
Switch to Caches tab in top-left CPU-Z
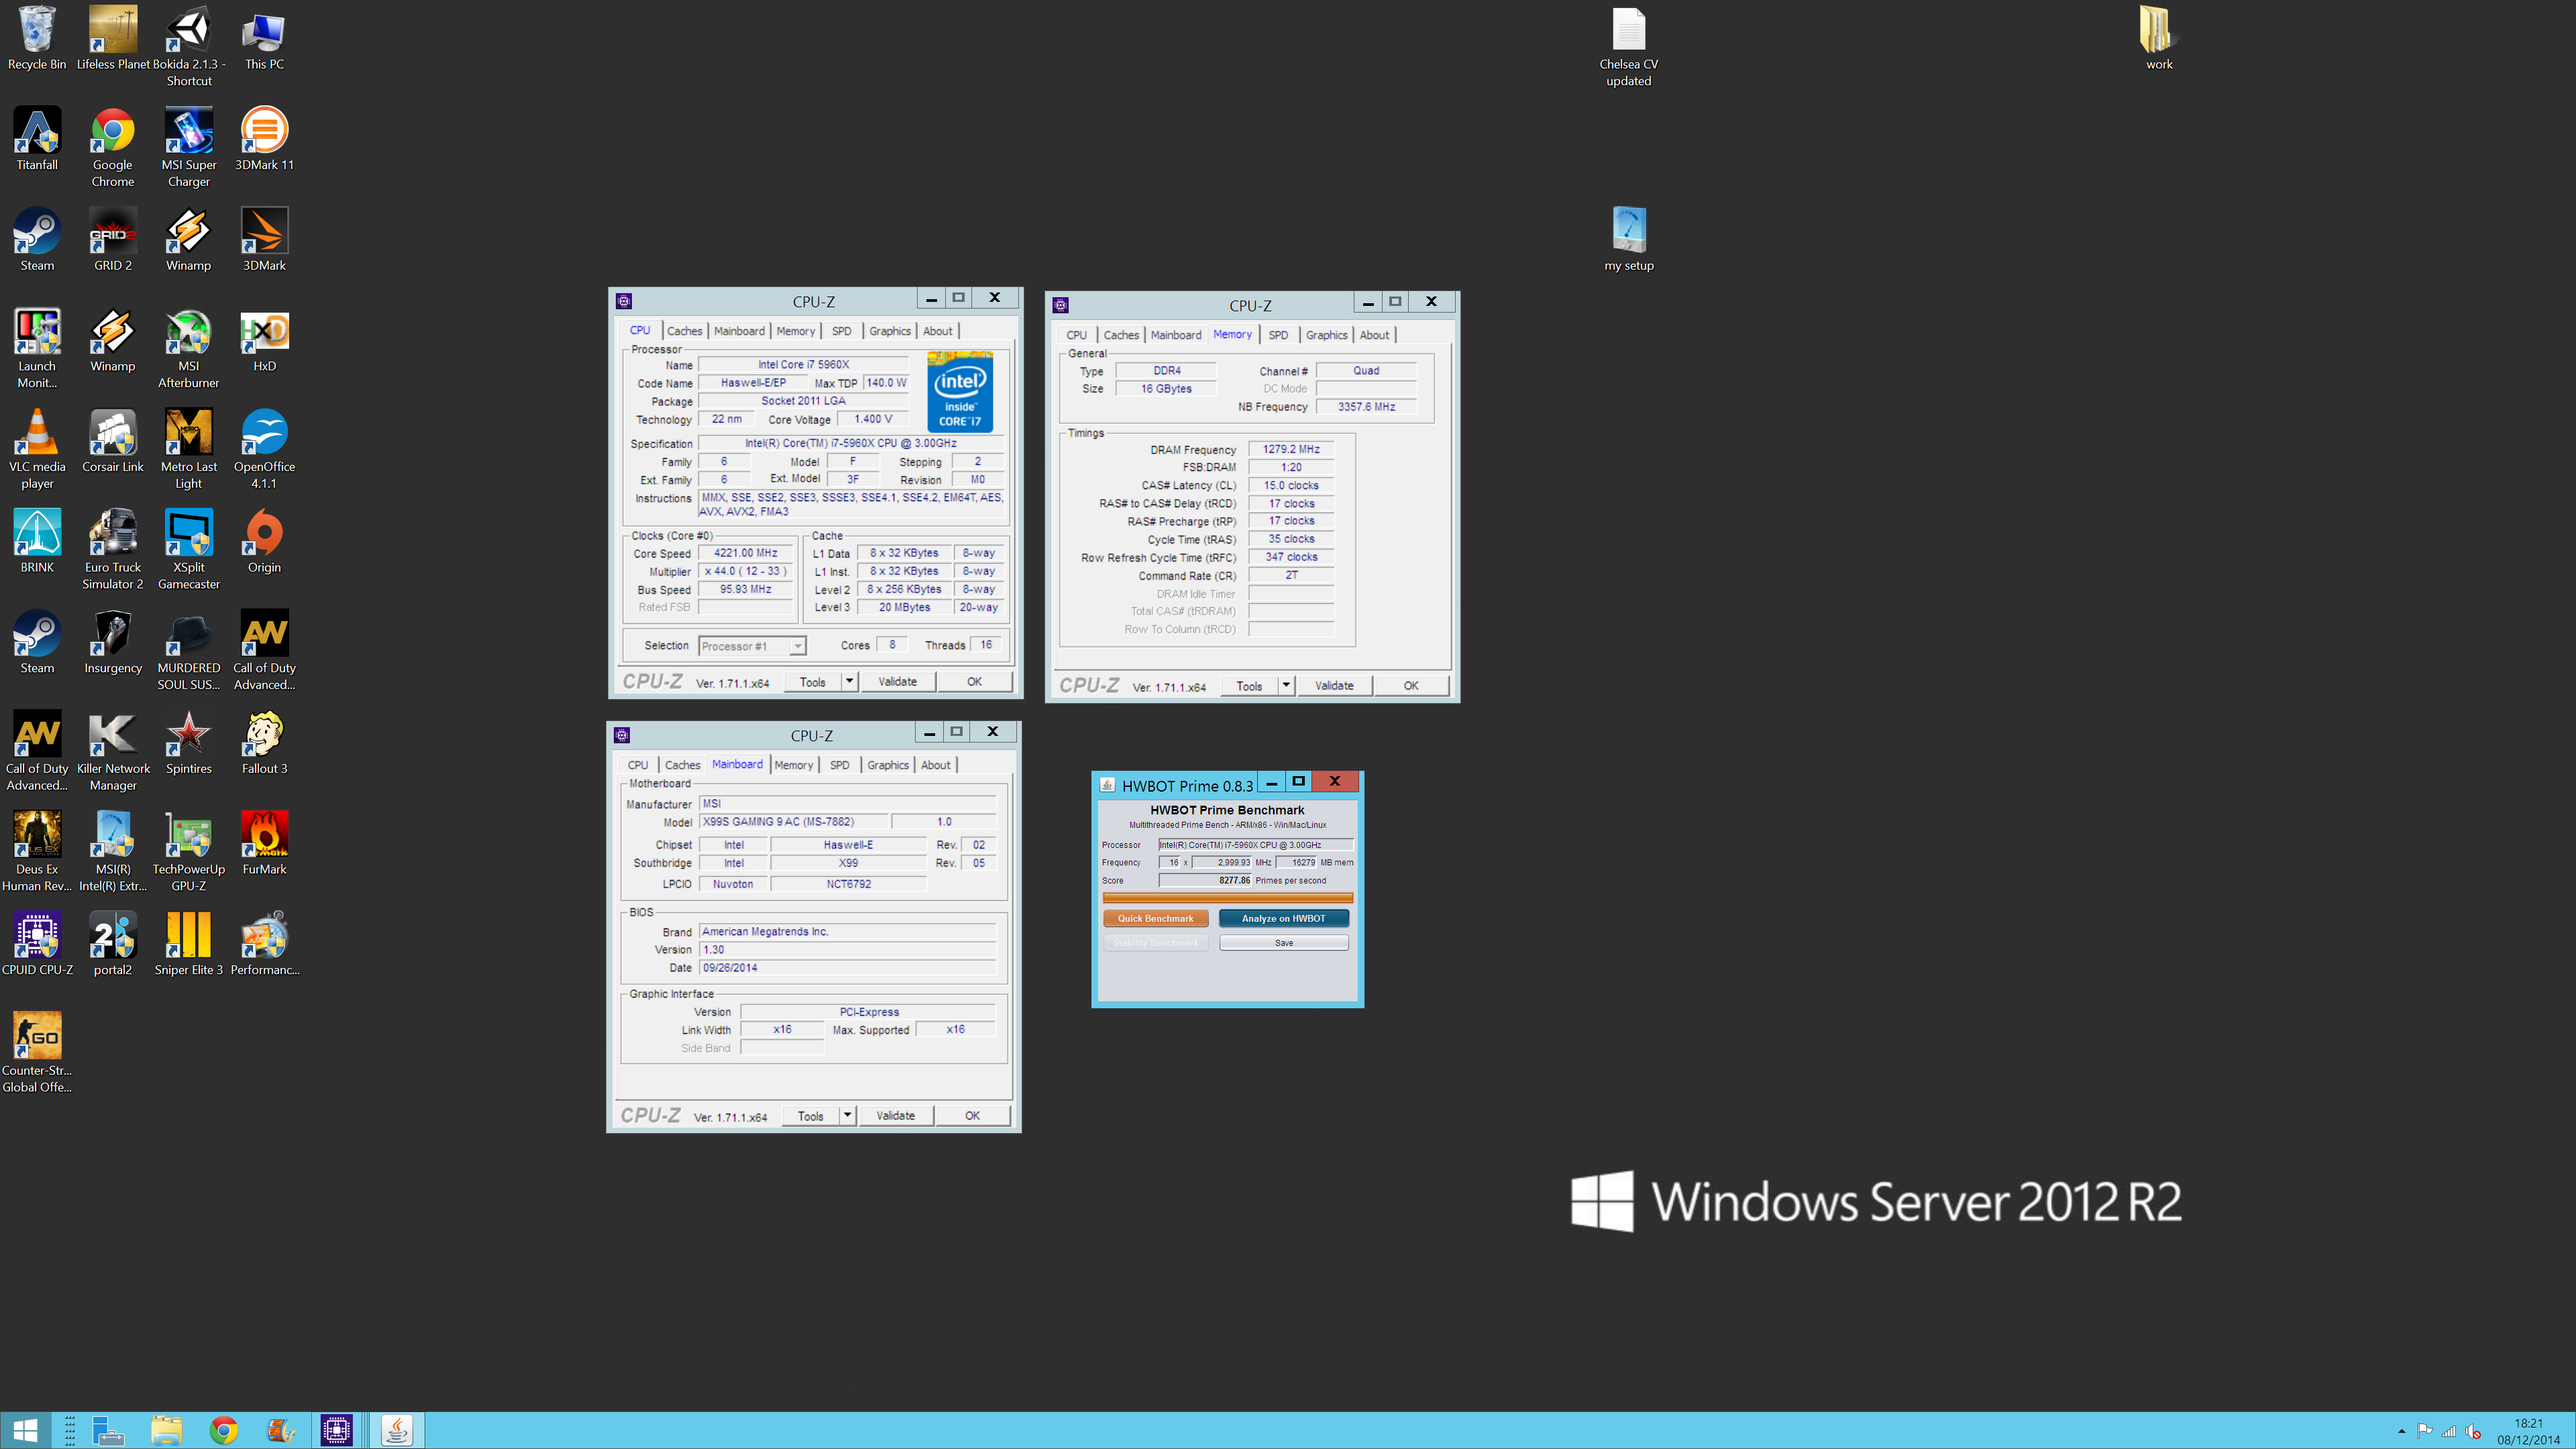[x=684, y=331]
